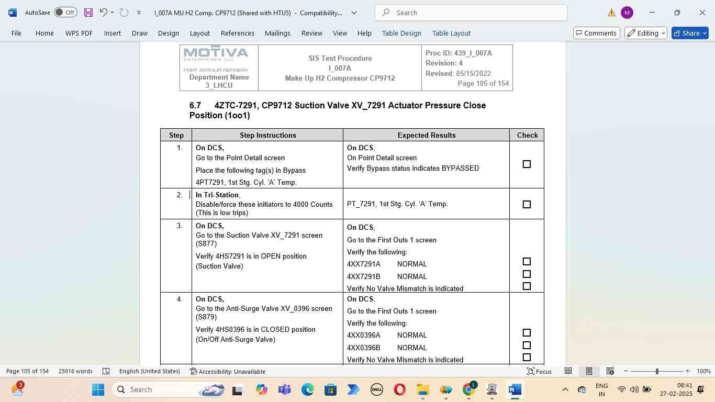The image size is (715, 402).
Task: Toggle AutoSave switch
Action: point(65,13)
